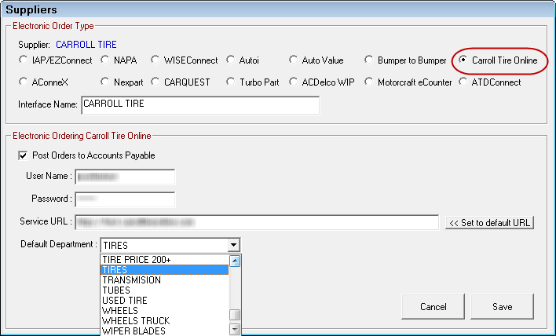Choose the WISEConnect order type
This screenshot has width=556, height=336.
pos(156,60)
